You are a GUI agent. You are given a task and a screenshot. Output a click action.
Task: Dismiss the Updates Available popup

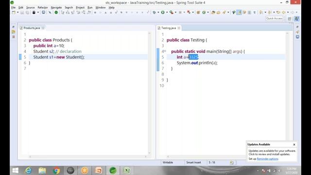tap(294, 144)
